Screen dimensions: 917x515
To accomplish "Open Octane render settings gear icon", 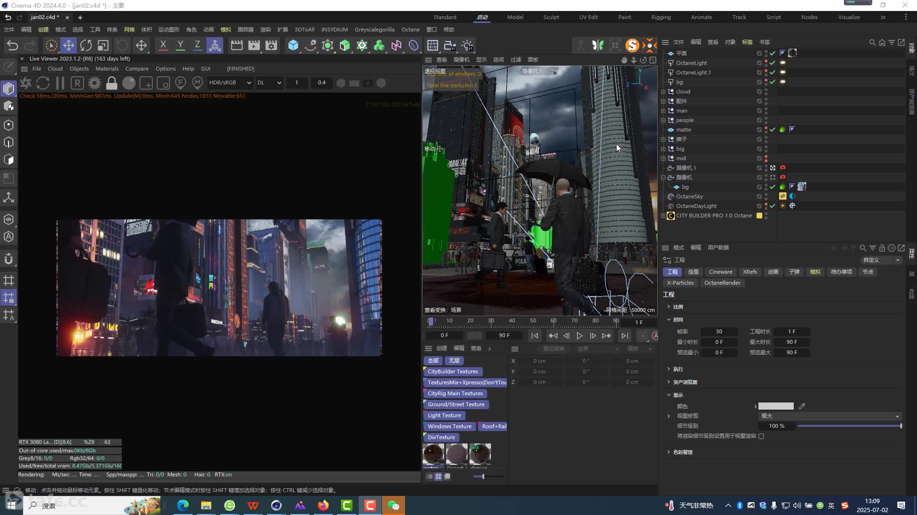I will tap(95, 83).
